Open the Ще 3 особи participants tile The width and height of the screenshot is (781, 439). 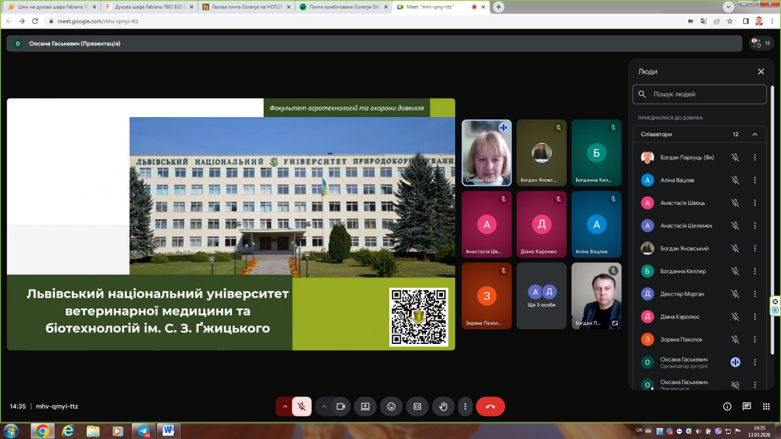pyautogui.click(x=541, y=296)
